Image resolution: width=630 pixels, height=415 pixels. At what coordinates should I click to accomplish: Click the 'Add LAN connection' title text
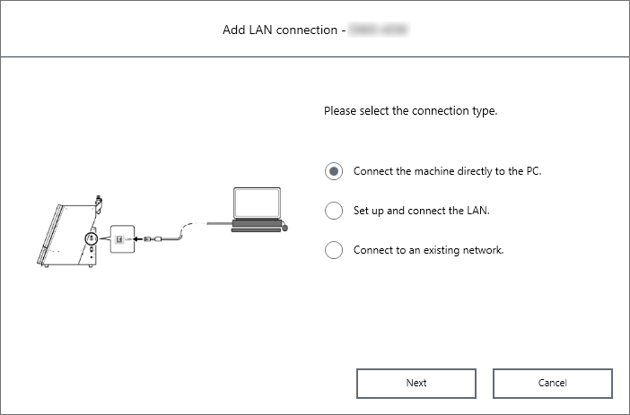pos(279,30)
